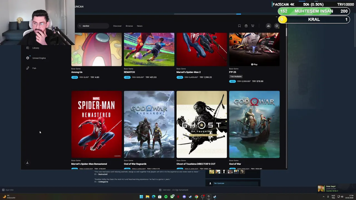Open the REMATCH cover art
Image resolution: width=356 pixels, height=200 pixels.
[149, 49]
